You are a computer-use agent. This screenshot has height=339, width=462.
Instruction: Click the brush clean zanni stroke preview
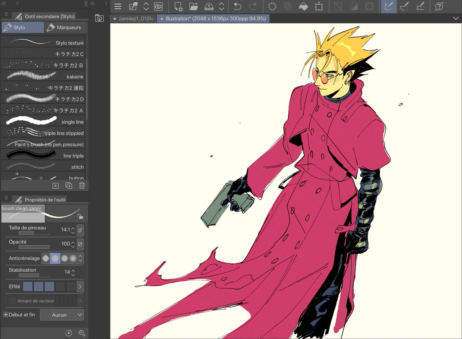[x=45, y=214]
